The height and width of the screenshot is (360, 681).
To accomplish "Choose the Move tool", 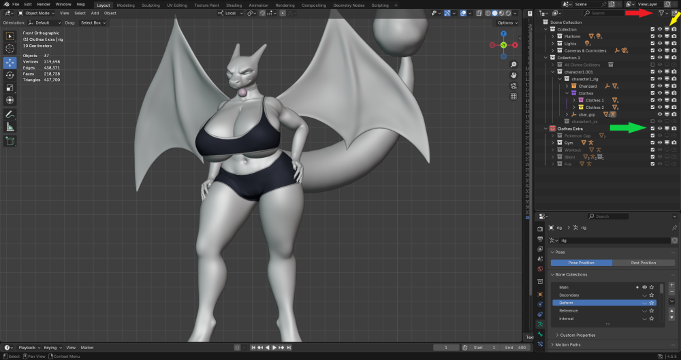I will click(10, 63).
